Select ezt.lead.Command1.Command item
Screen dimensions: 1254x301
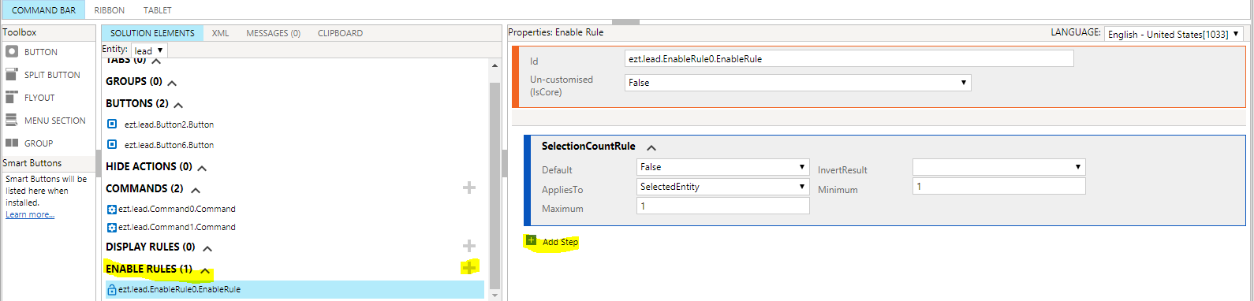177,227
